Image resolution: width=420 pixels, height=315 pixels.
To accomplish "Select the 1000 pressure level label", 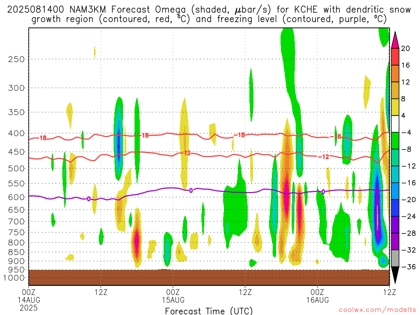I will [x=14, y=278].
